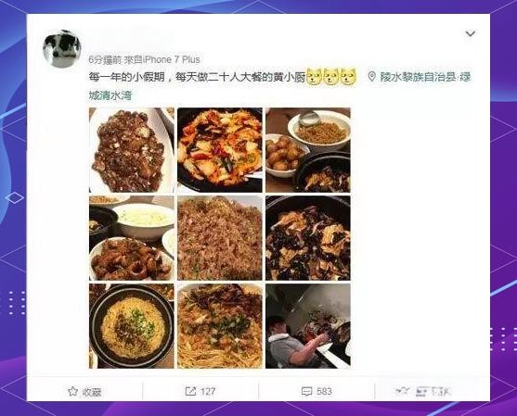The height and width of the screenshot is (416, 517).
Task: View the man cooking at wok photo
Action: point(308,326)
